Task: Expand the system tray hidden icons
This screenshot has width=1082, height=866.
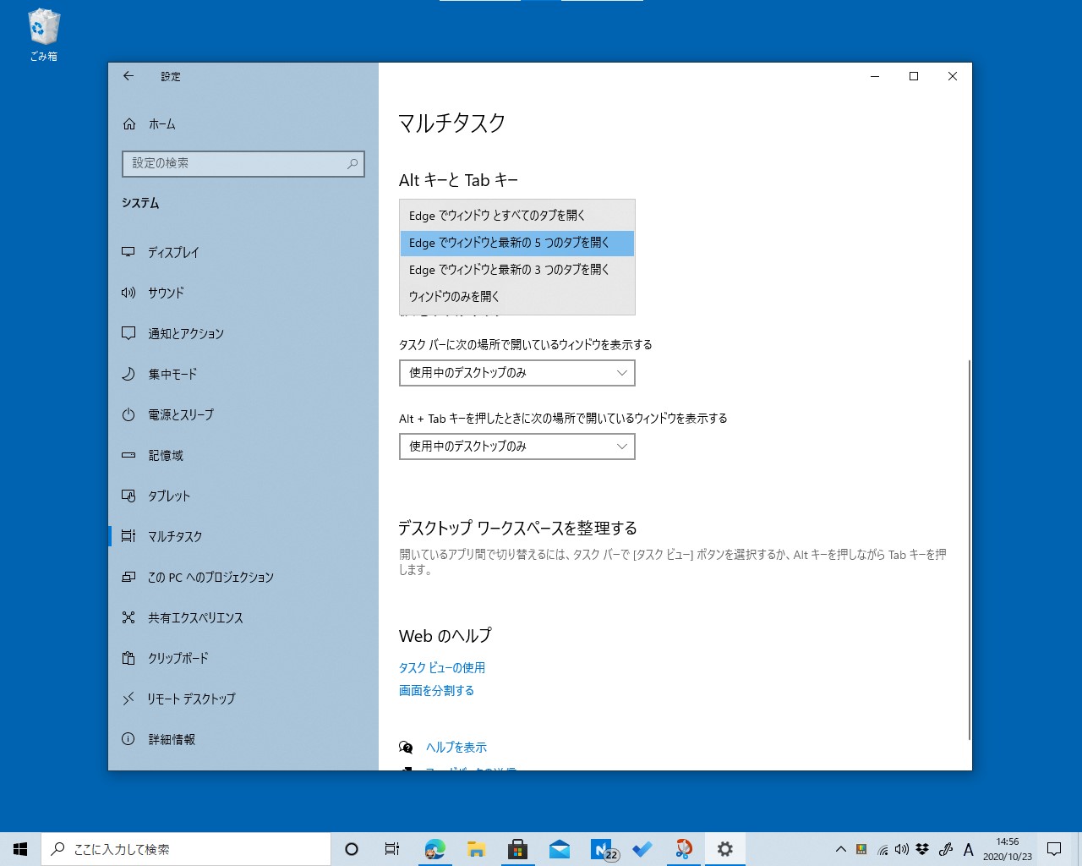Action: (839, 849)
